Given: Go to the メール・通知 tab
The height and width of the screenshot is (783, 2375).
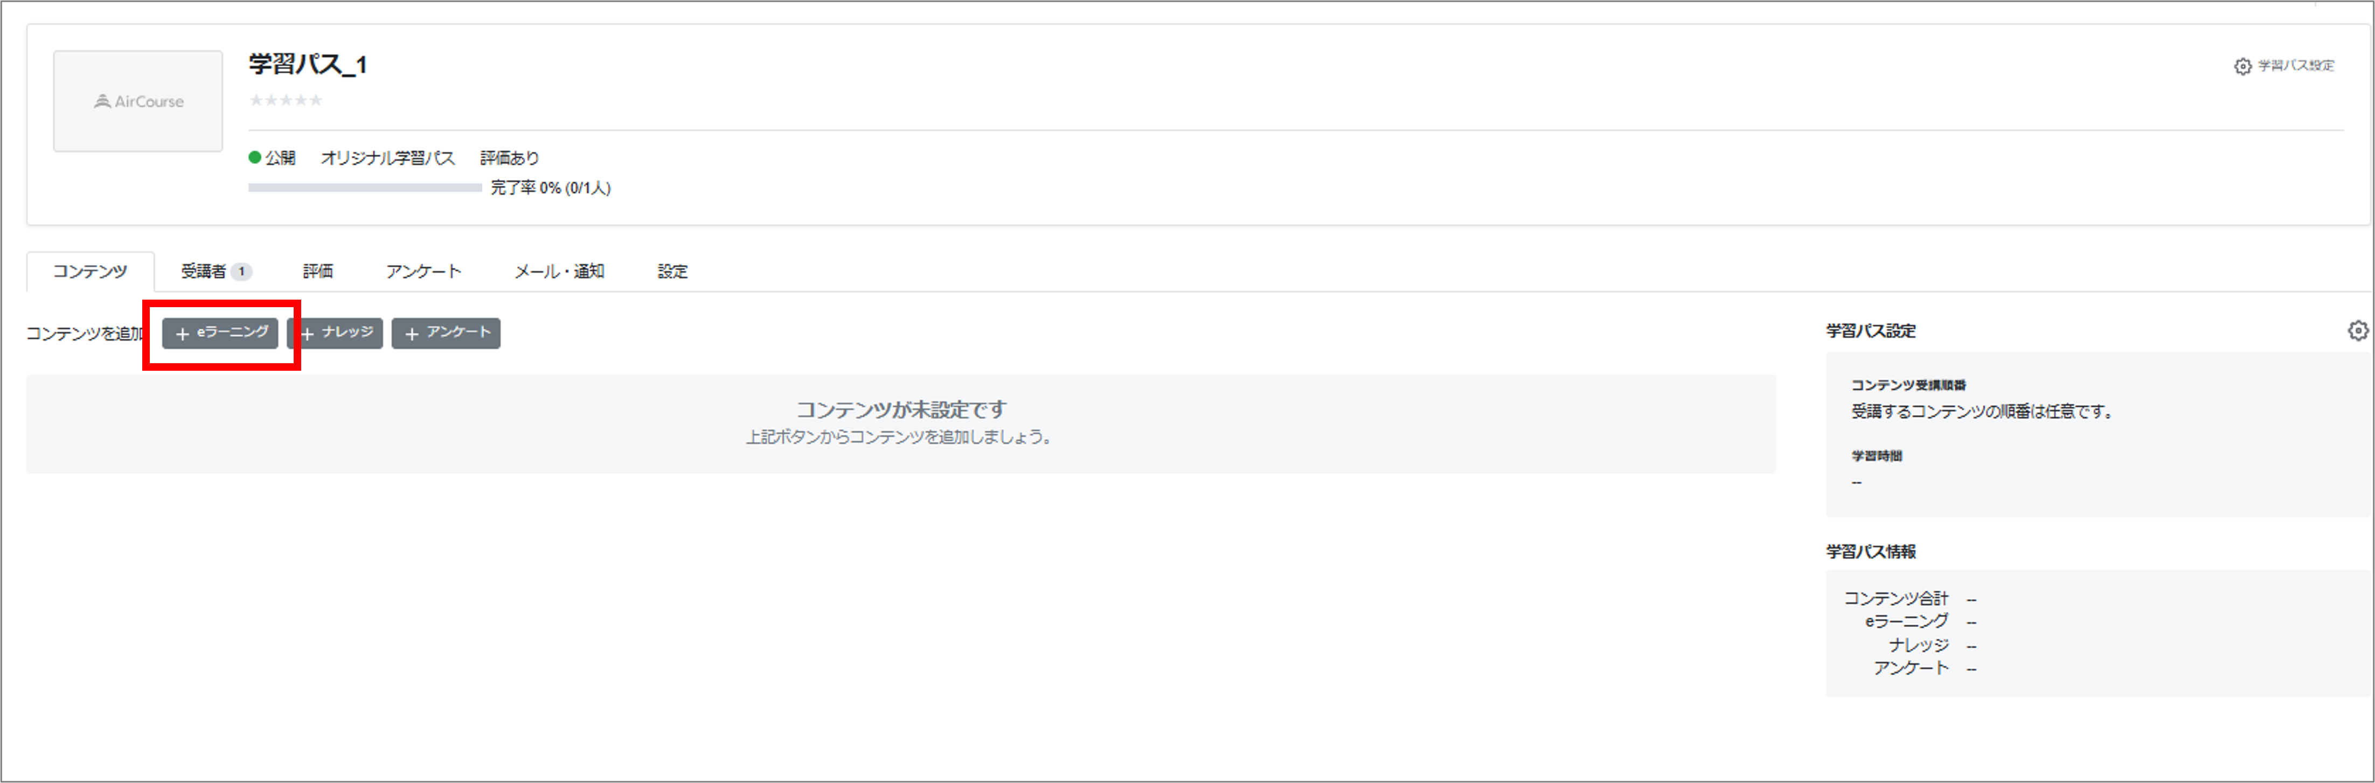Looking at the screenshot, I should click(x=559, y=271).
